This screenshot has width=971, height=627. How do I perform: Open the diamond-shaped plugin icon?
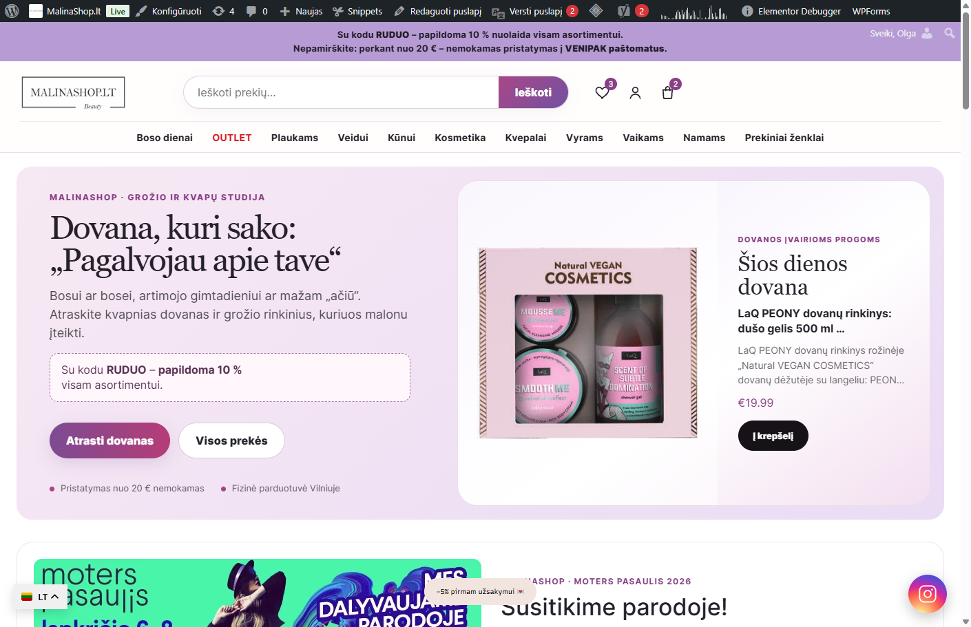click(596, 11)
